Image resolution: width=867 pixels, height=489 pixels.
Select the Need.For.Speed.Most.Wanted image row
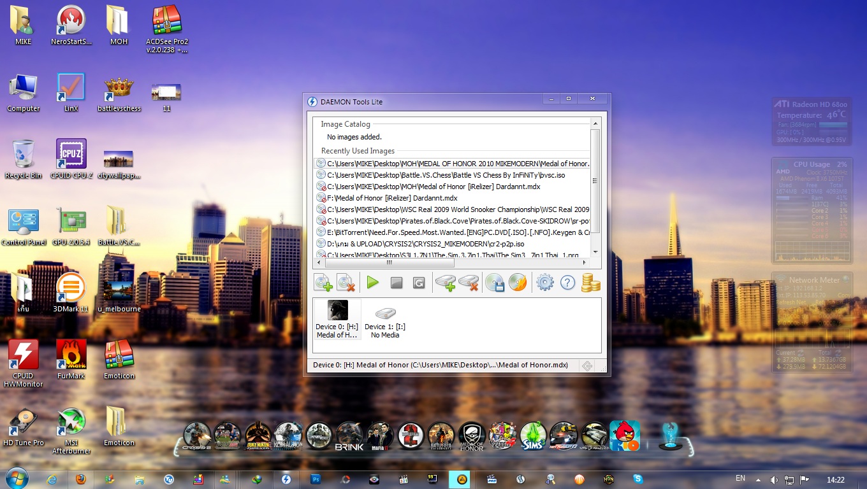pyautogui.click(x=453, y=232)
